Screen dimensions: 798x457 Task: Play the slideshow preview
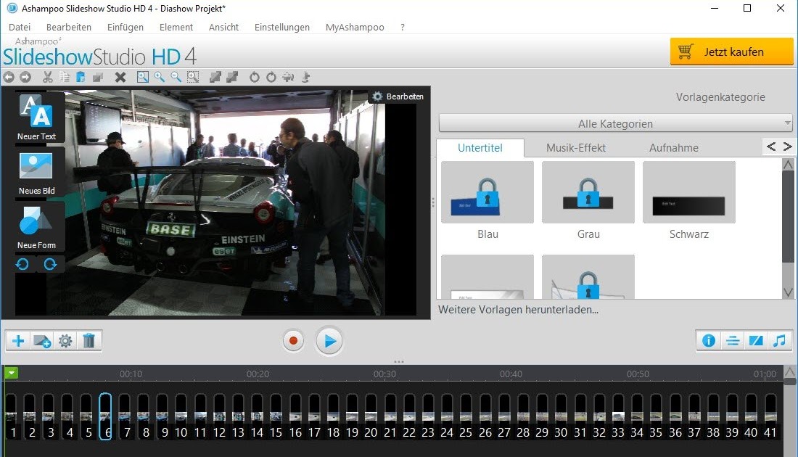pos(329,341)
